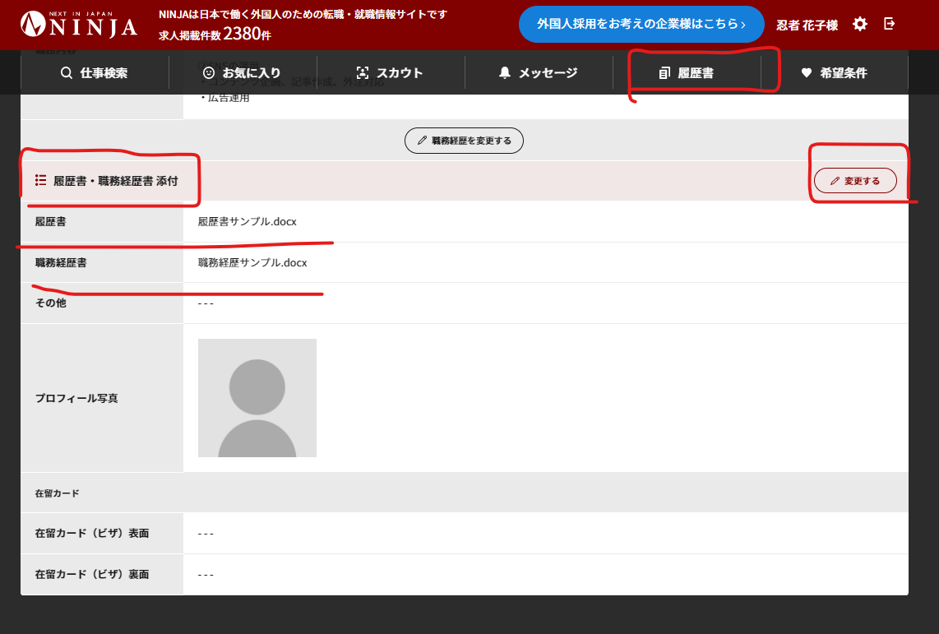Click the bell icon for メッセージ
Image resolution: width=939 pixels, height=634 pixels.
[505, 72]
